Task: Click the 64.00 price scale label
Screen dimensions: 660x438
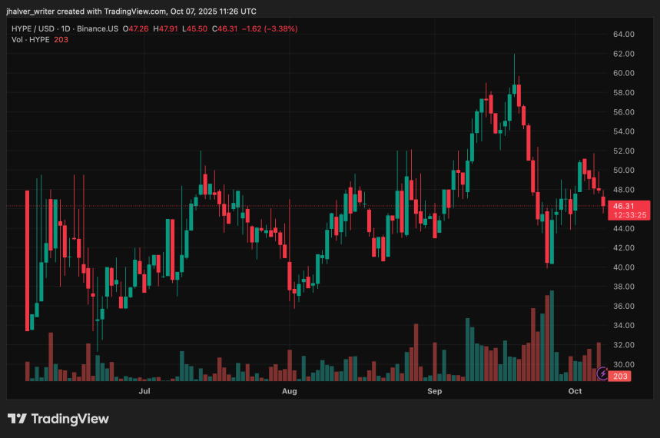Action: tap(623, 35)
